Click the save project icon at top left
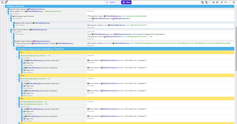 [x=6, y=2]
